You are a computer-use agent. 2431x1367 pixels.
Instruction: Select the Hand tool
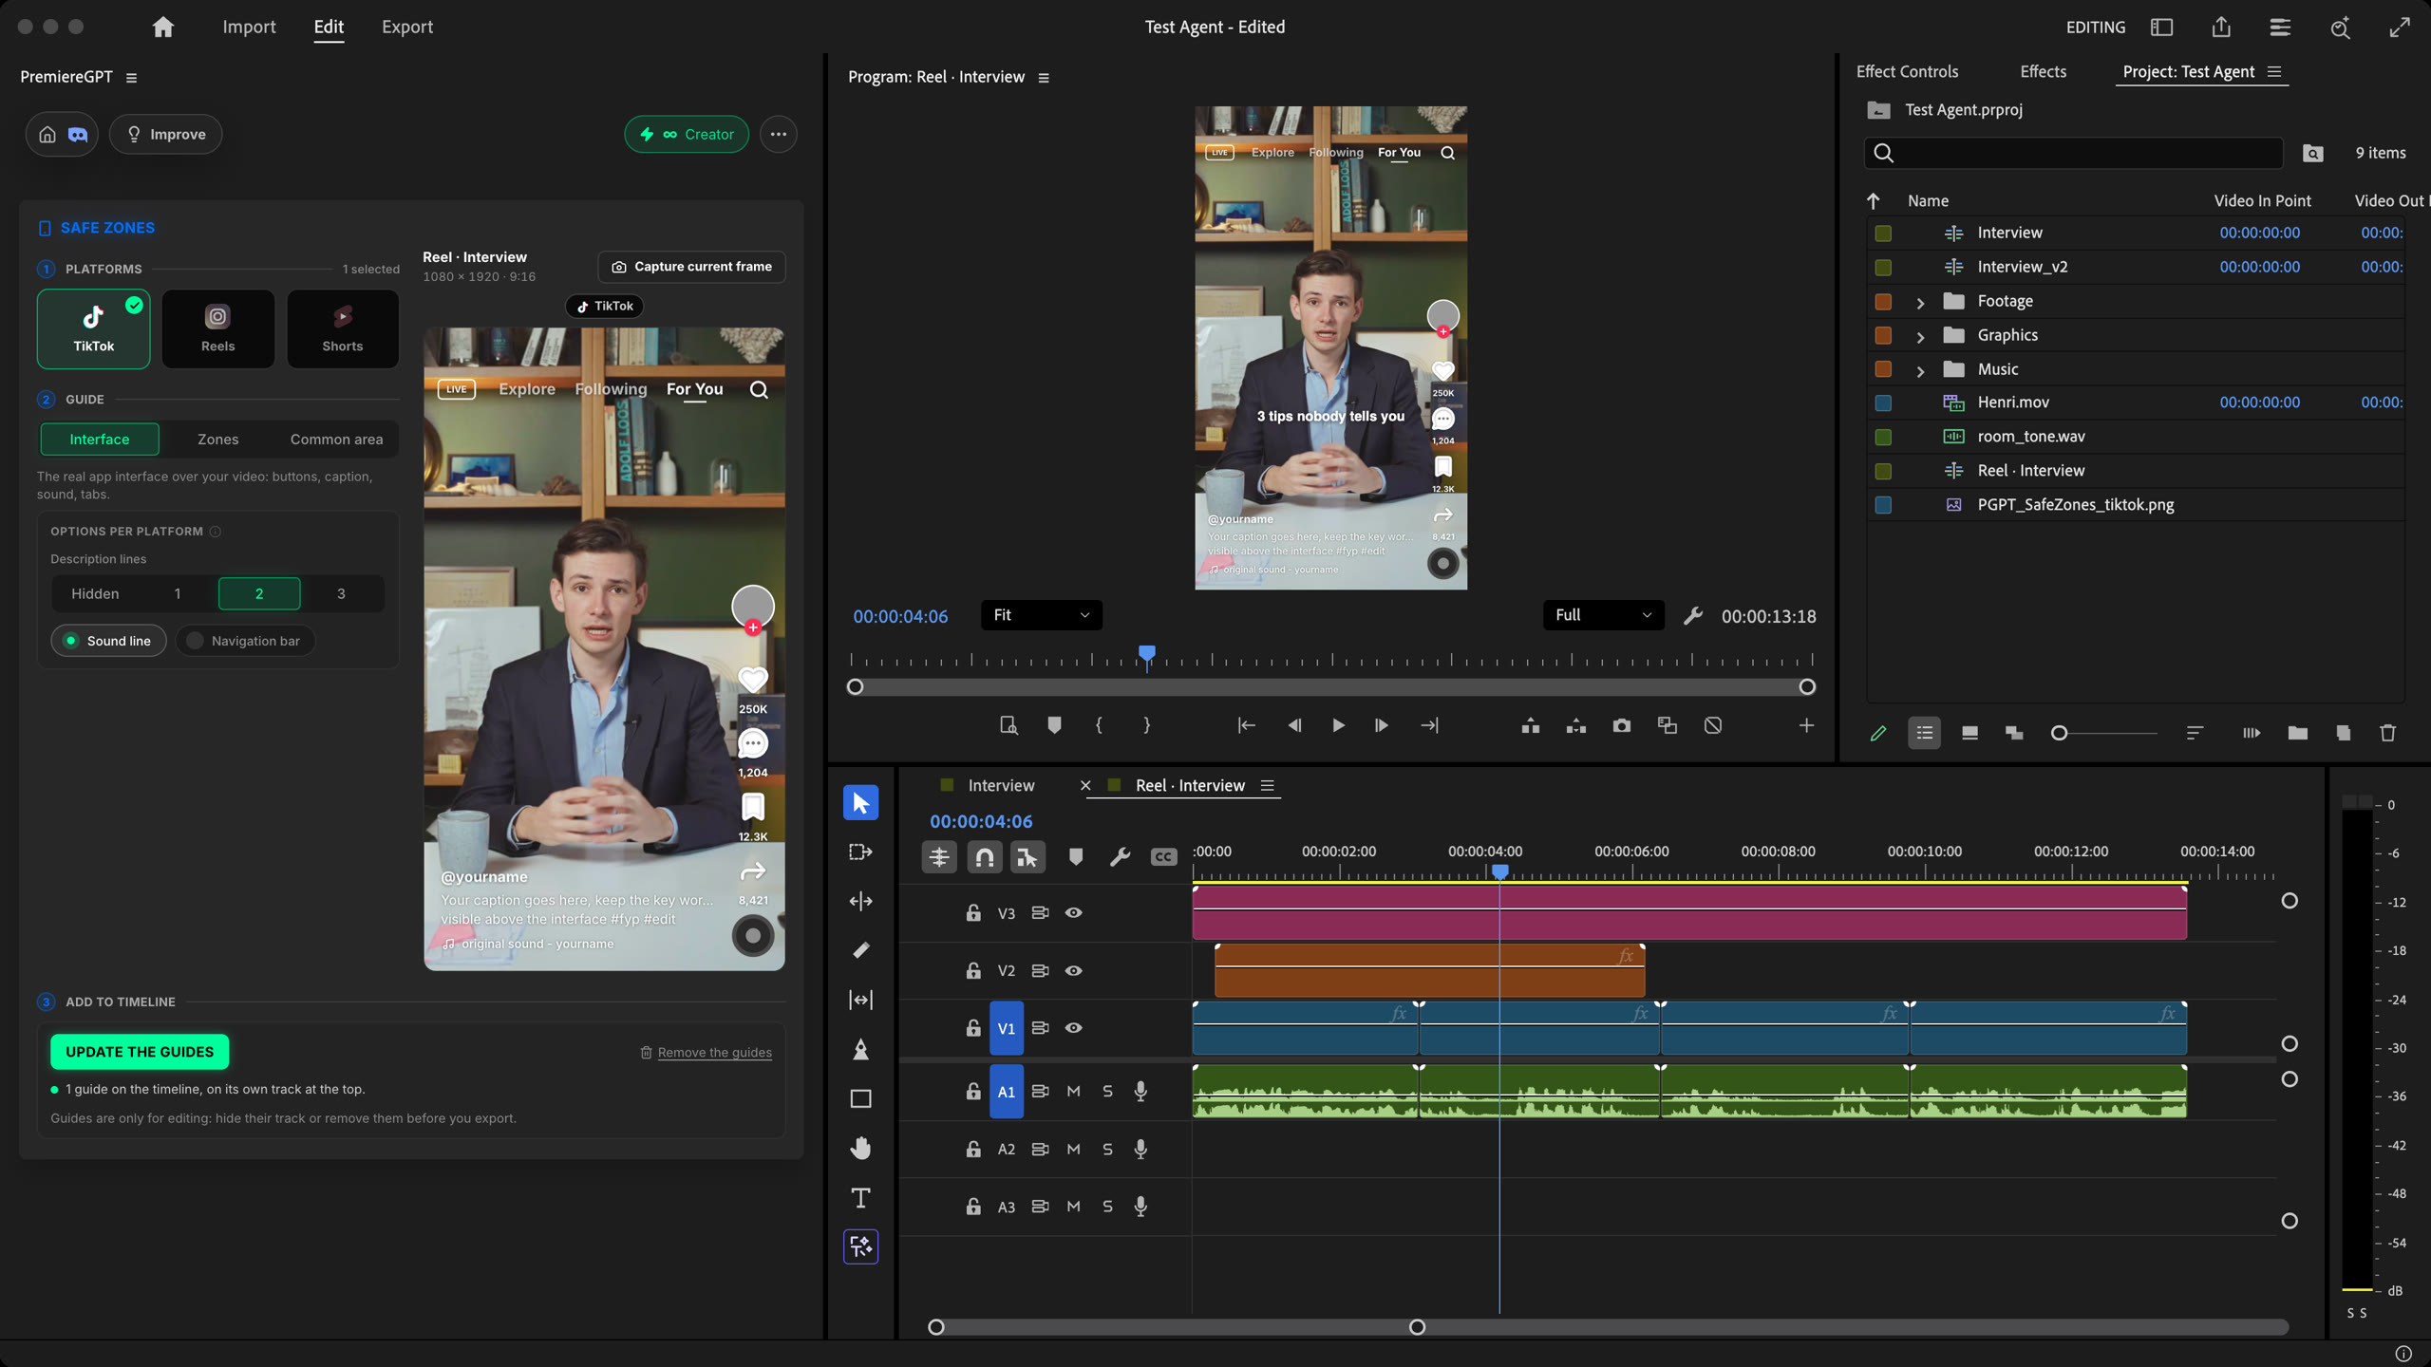[x=860, y=1148]
